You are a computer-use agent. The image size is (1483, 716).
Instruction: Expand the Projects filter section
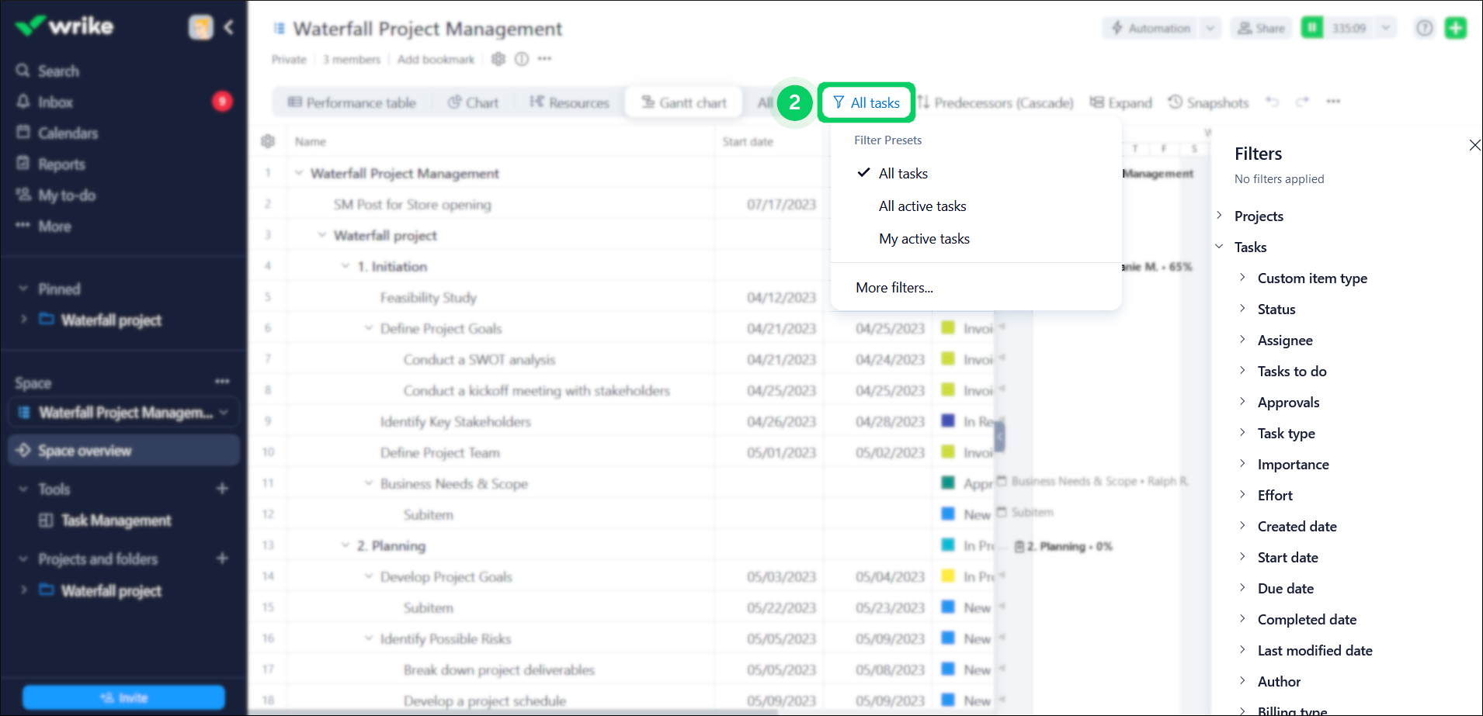(1258, 216)
